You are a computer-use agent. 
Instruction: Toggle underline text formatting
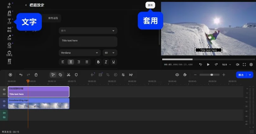(x=113, y=62)
